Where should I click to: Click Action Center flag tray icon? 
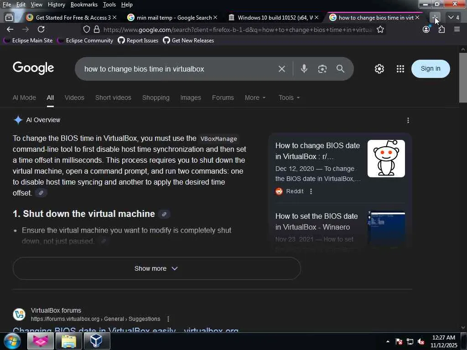(399, 341)
